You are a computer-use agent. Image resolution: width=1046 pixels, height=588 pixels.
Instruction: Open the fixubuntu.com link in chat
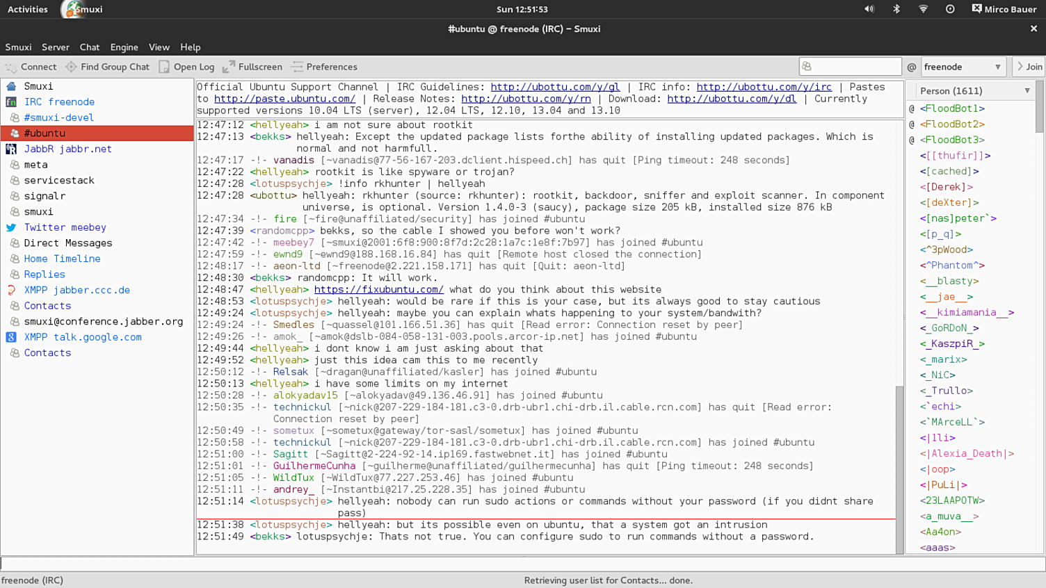[x=378, y=290]
